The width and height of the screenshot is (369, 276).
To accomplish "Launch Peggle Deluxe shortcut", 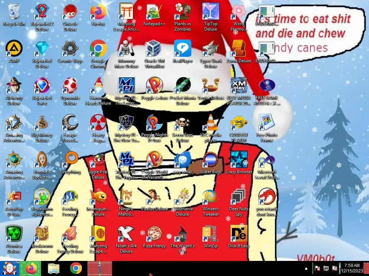I will point(154,89).
